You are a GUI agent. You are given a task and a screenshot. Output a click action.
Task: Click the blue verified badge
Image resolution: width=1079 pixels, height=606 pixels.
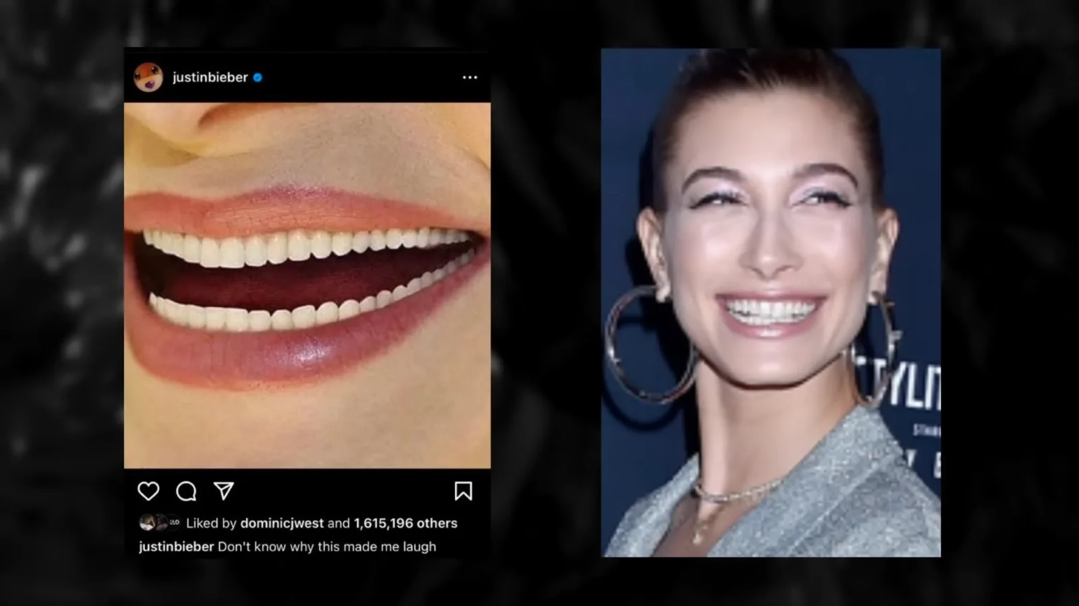[258, 77]
